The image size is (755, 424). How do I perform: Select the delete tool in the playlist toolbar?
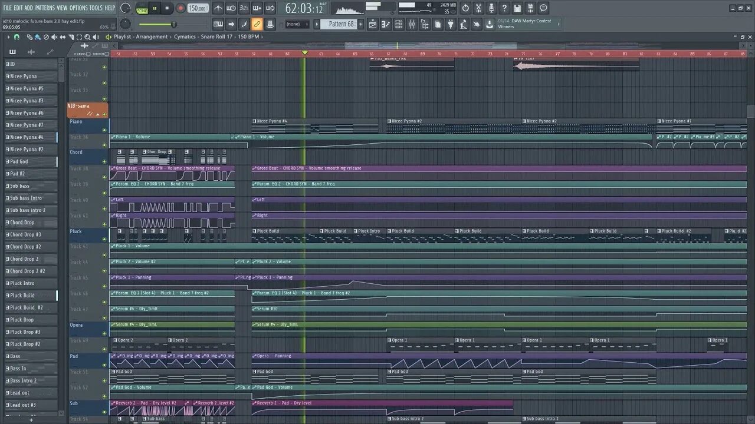point(46,37)
